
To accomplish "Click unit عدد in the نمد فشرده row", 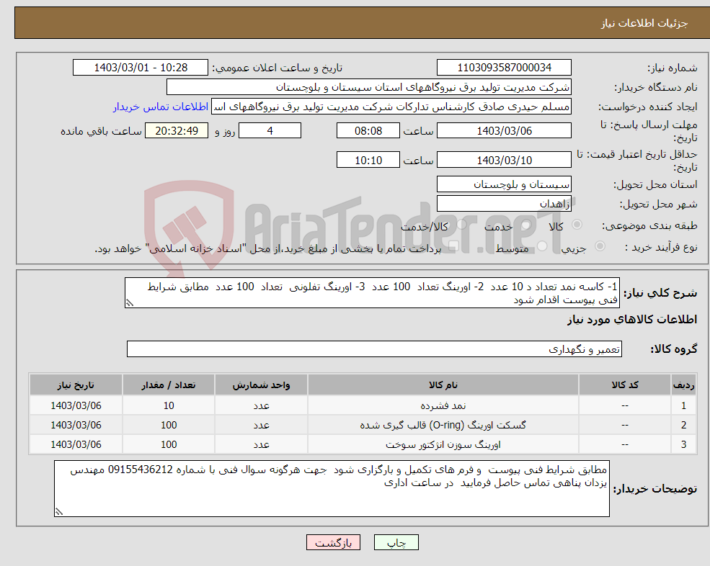I will click(x=261, y=406).
